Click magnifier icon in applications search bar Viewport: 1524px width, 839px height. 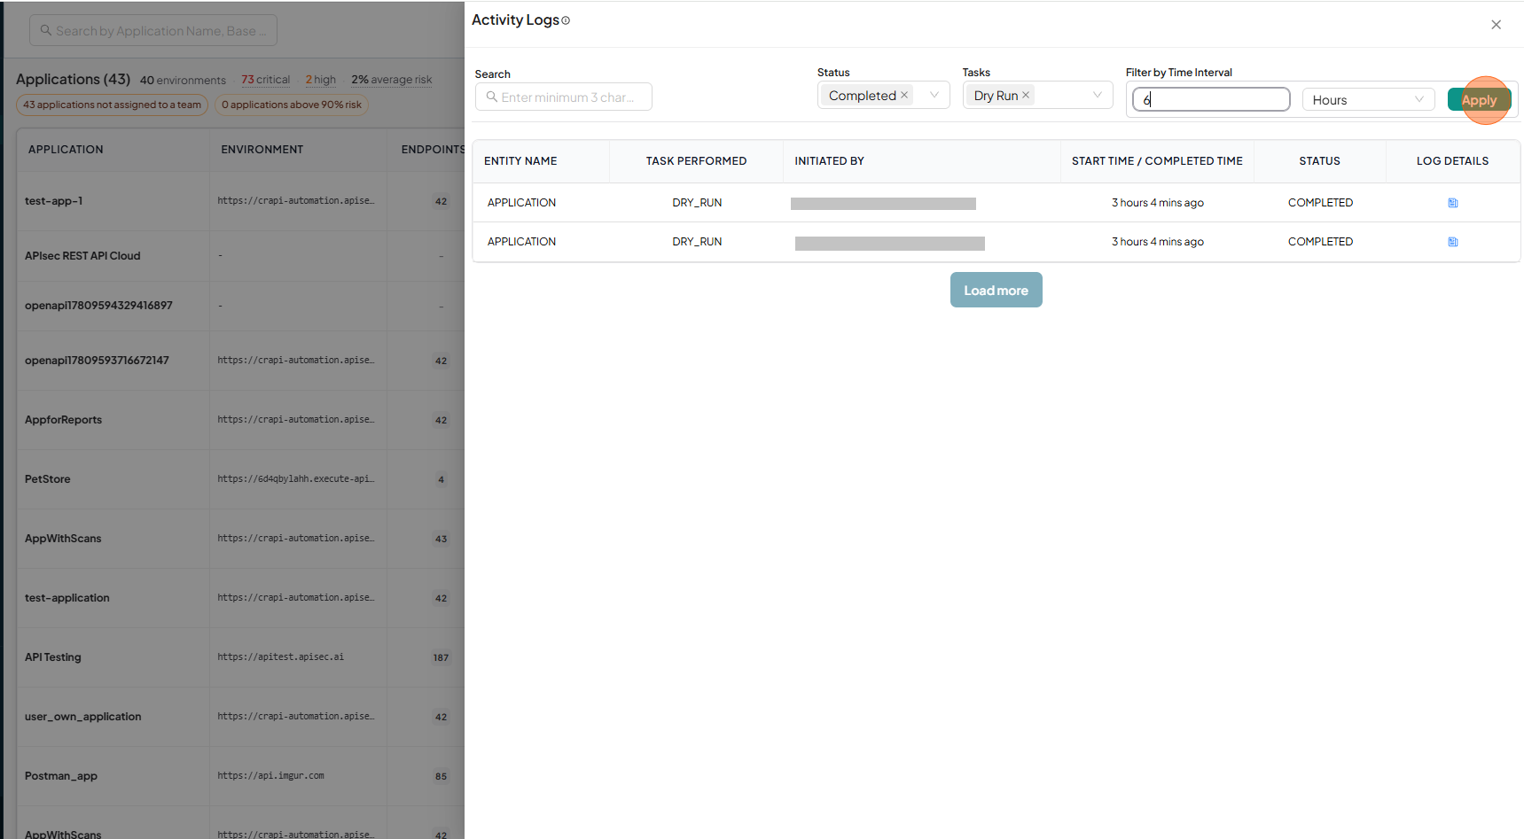pyautogui.click(x=46, y=30)
